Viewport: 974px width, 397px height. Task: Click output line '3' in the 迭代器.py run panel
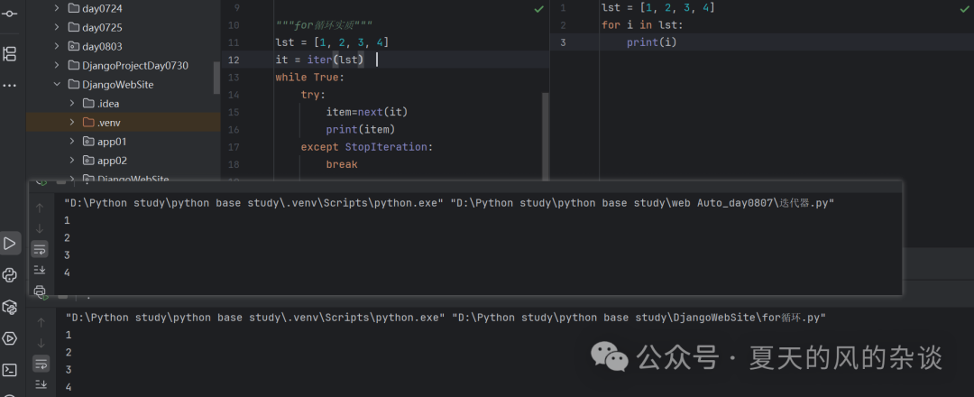pyautogui.click(x=67, y=254)
